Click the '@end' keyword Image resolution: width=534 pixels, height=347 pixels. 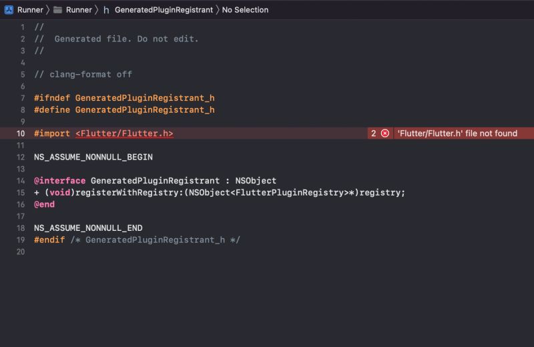[44, 204]
